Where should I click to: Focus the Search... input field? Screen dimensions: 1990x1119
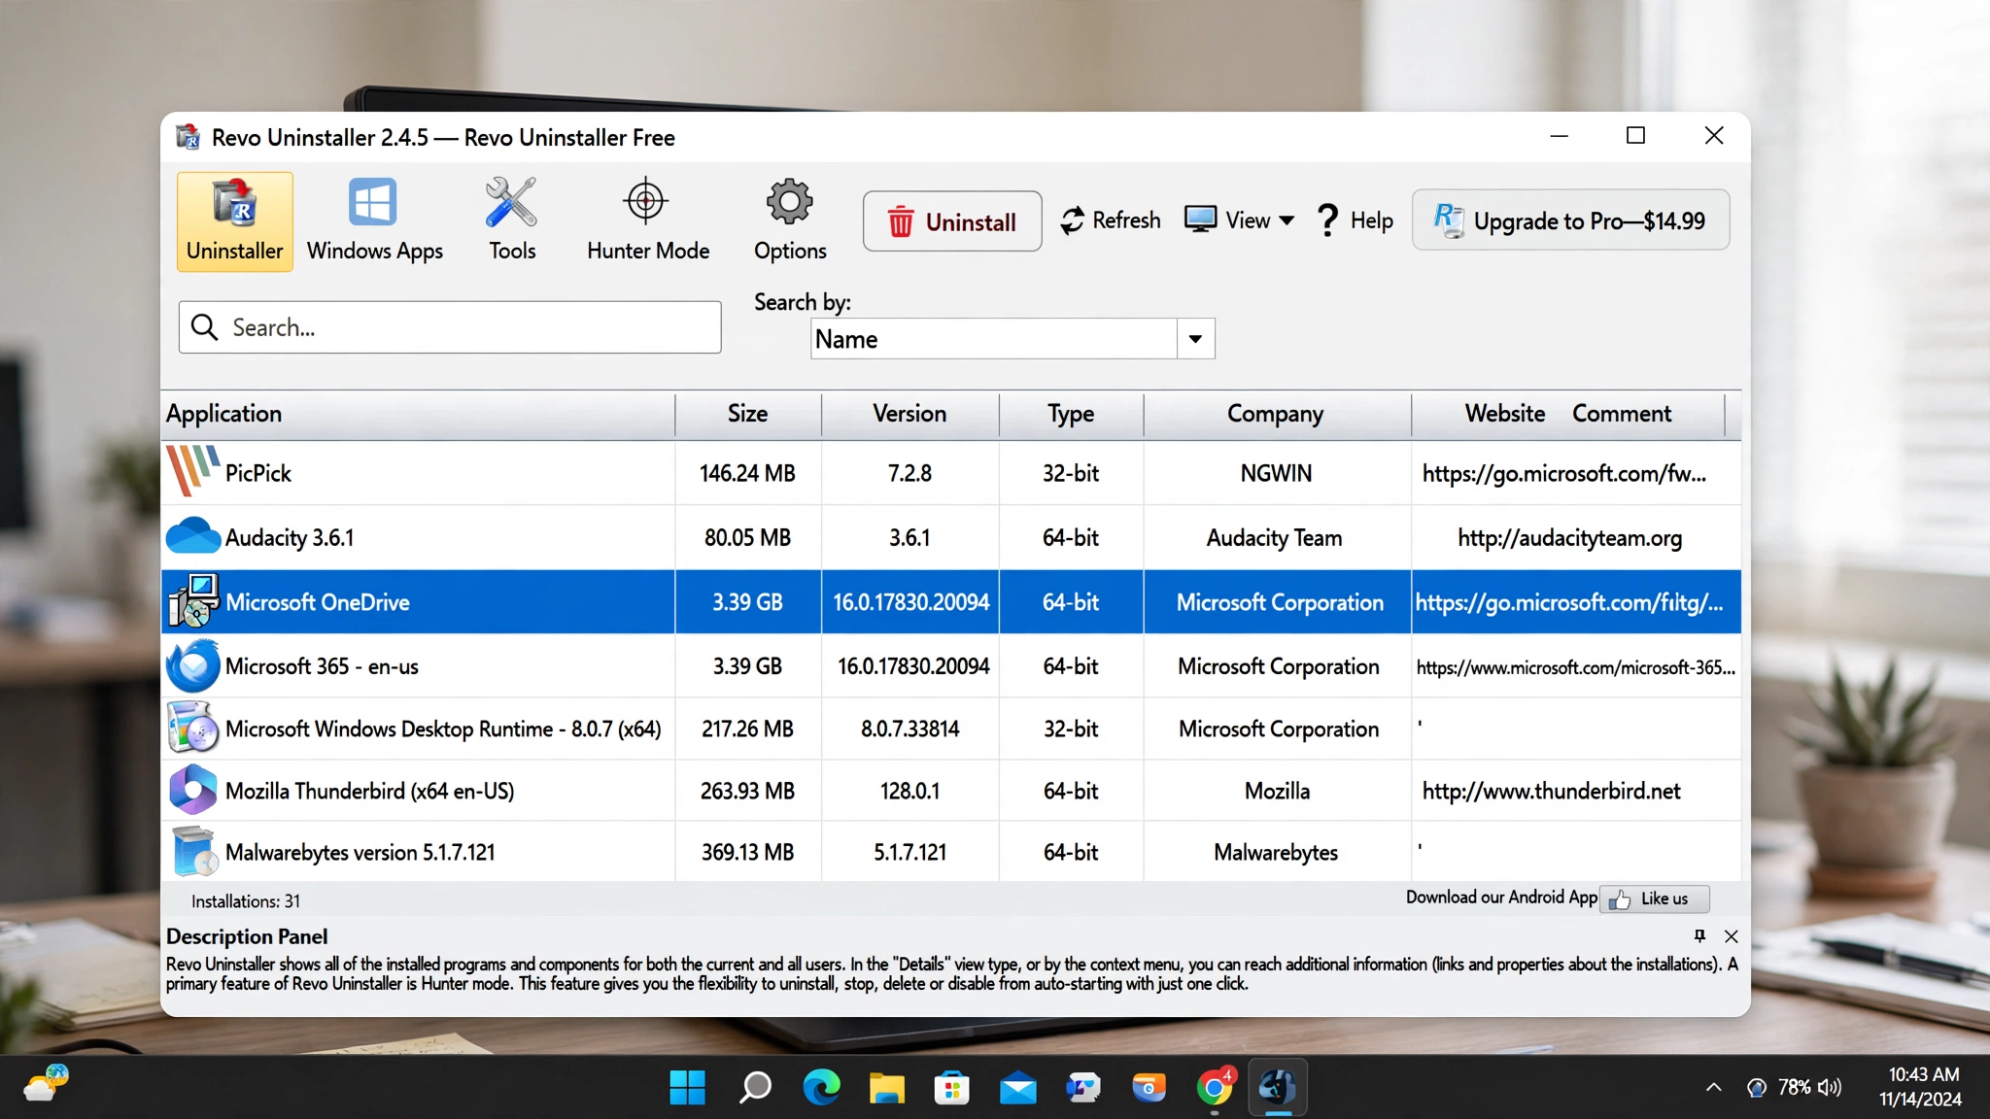[x=450, y=327]
